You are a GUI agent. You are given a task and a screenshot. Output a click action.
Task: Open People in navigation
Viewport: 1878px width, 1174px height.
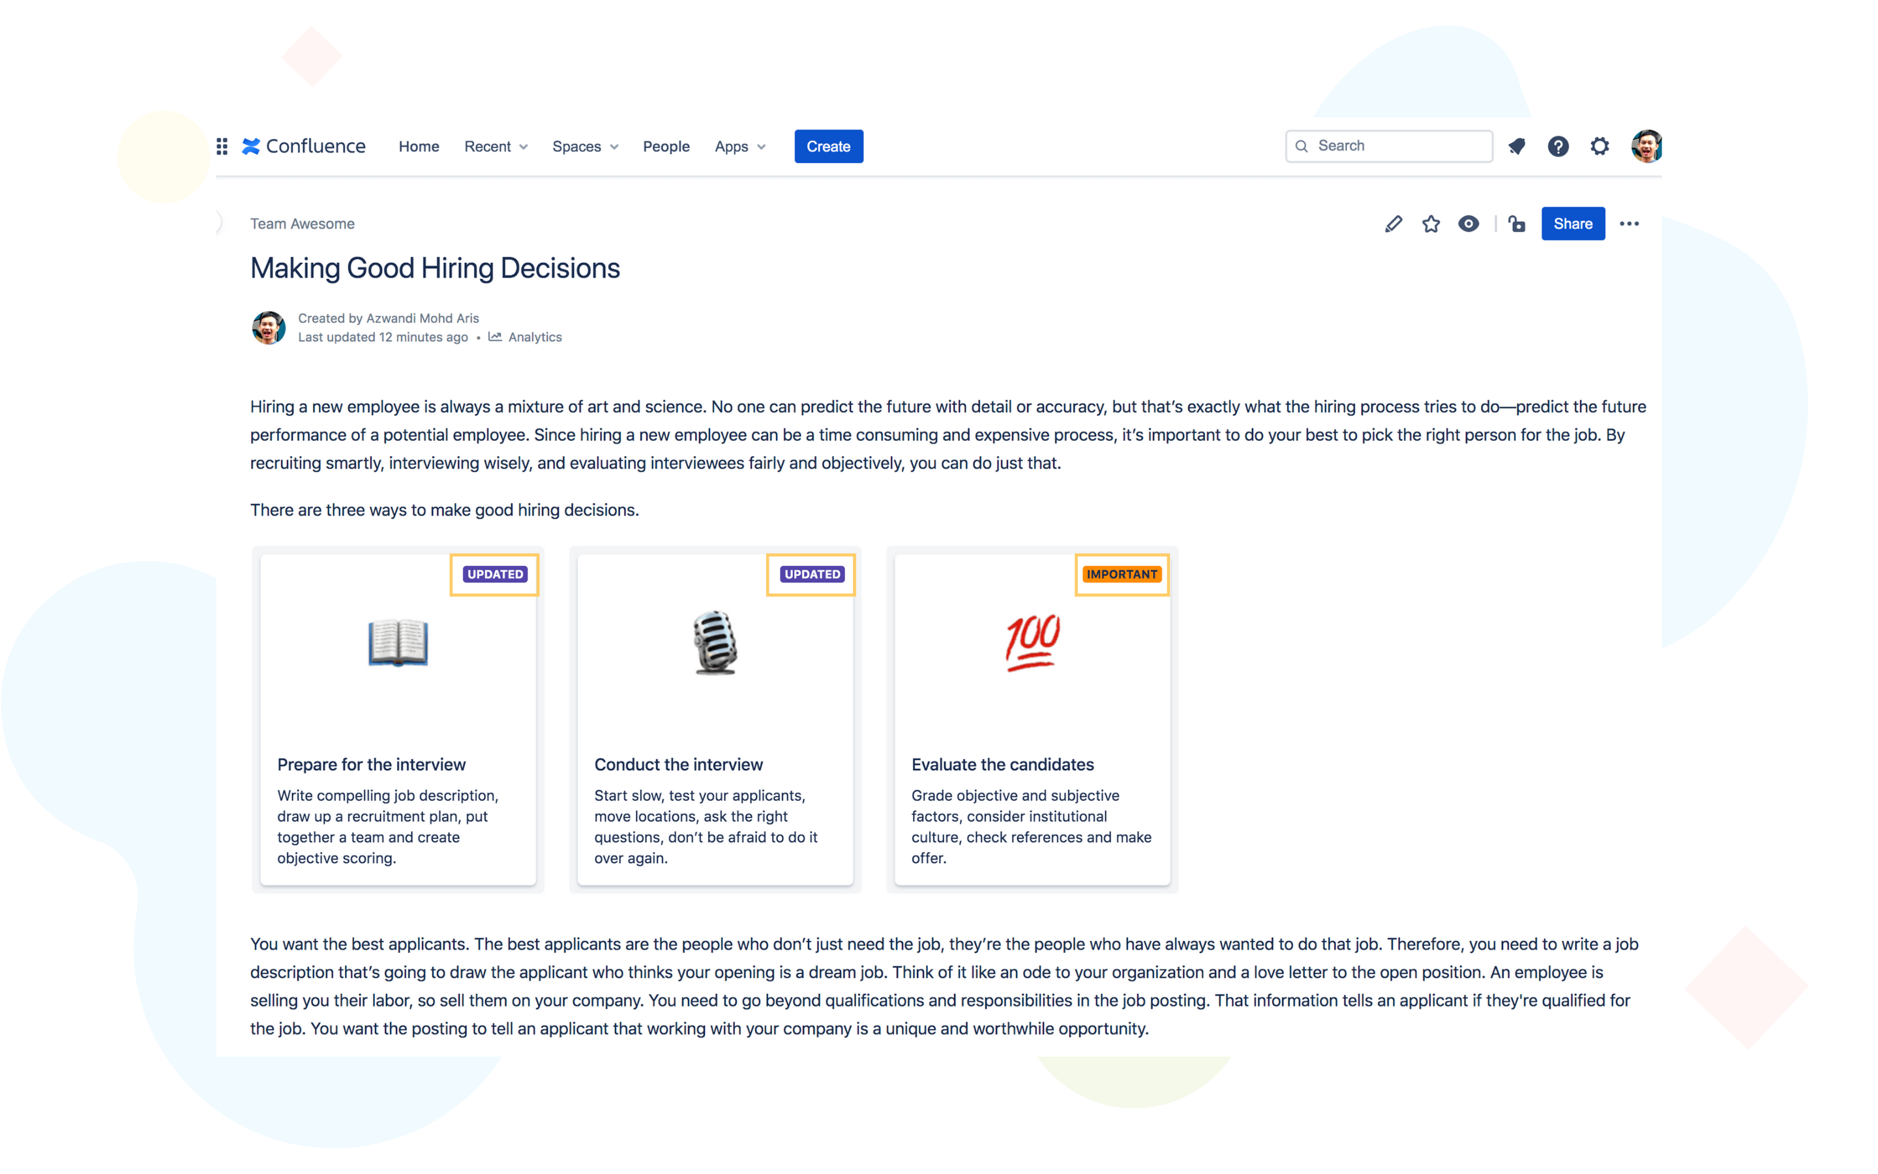pos(666,146)
